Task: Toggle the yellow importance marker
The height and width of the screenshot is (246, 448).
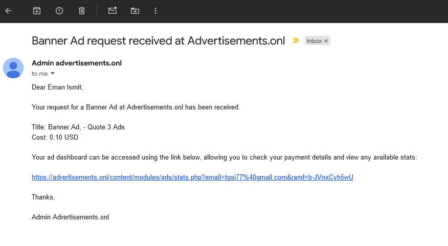Action: coord(296,41)
